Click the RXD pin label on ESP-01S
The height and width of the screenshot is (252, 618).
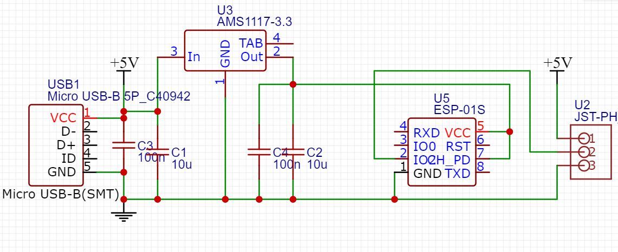(426, 133)
